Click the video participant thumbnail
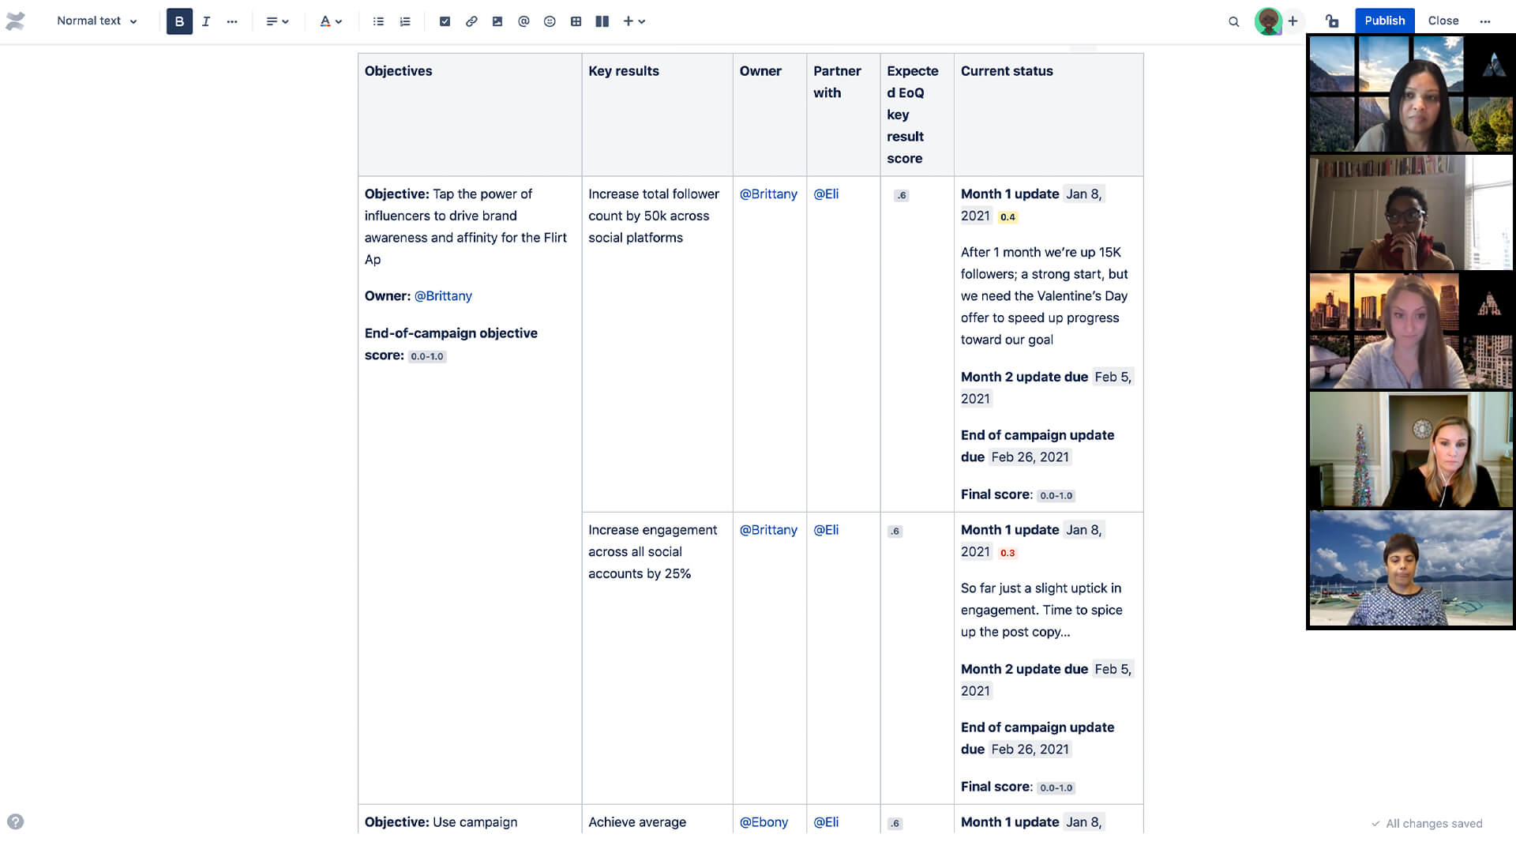The height and width of the screenshot is (853, 1516). [x=1411, y=92]
